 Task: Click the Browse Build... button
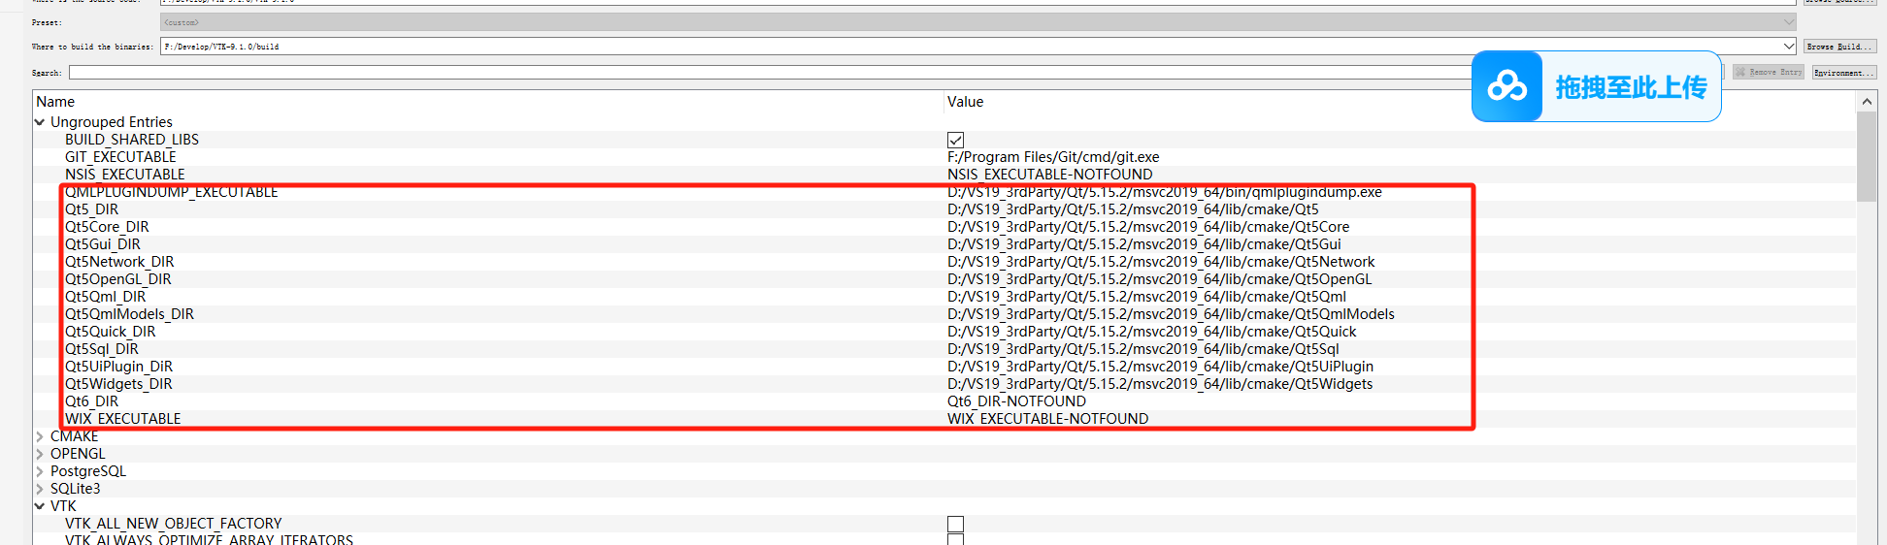[1839, 47]
